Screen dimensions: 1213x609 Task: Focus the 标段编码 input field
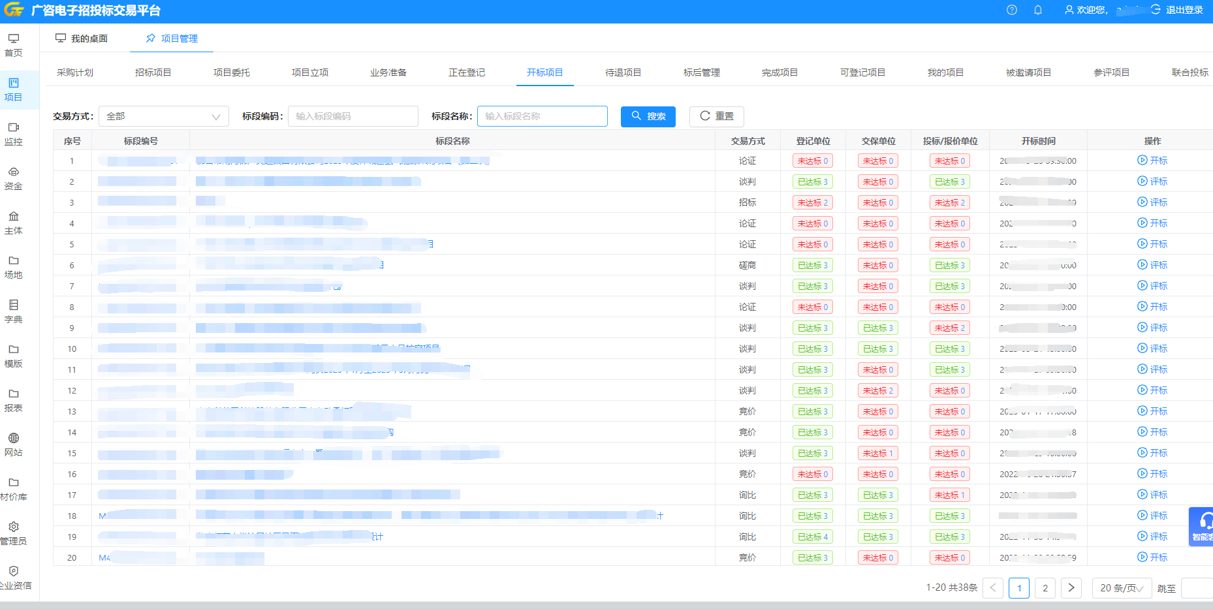353,116
